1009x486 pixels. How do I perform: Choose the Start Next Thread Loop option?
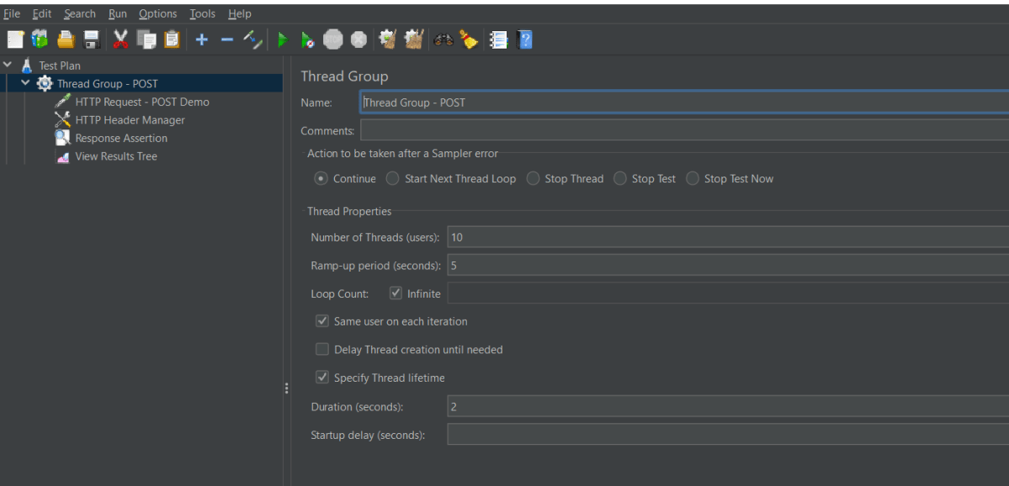[393, 178]
